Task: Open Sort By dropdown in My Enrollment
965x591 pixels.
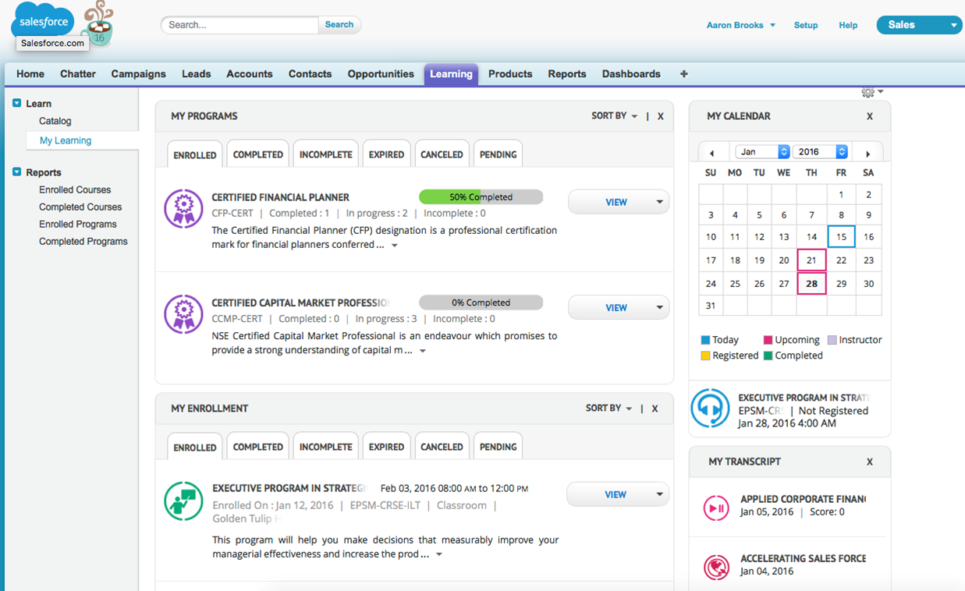Action: [x=608, y=408]
